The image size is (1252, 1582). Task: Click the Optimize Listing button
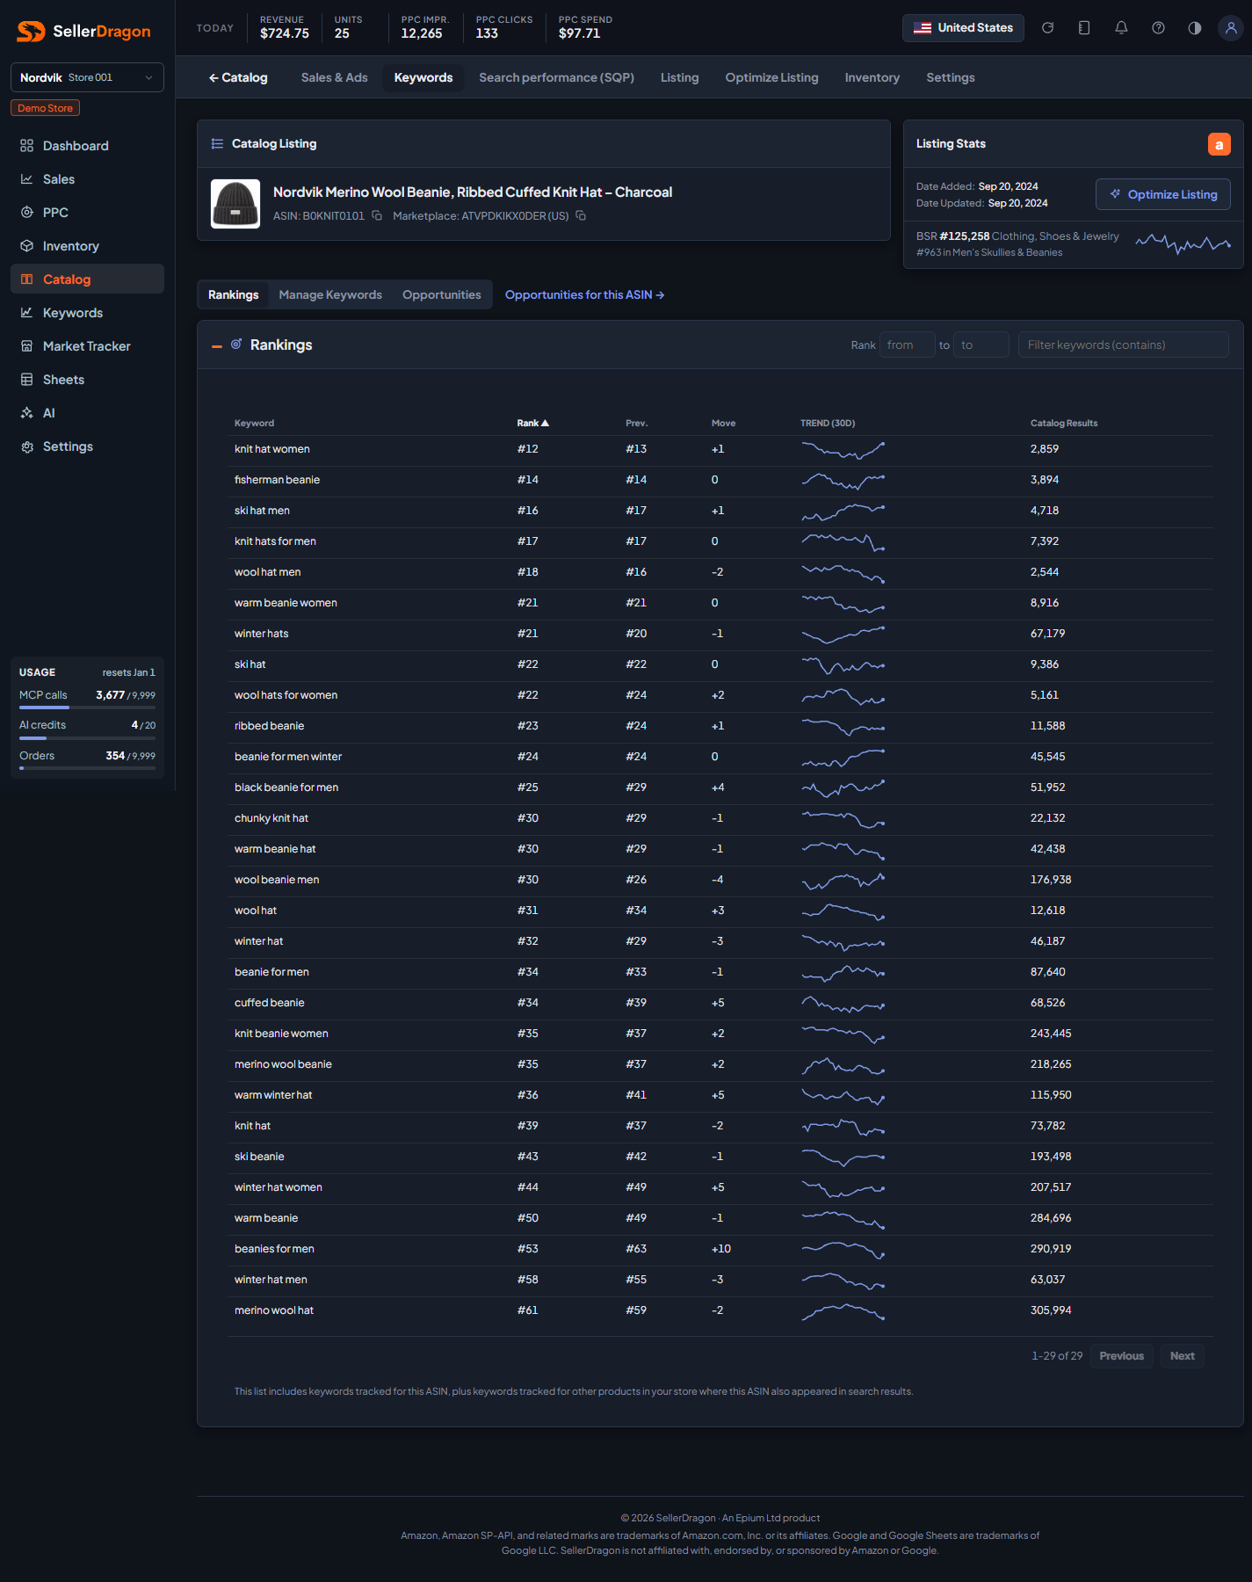coord(1162,194)
